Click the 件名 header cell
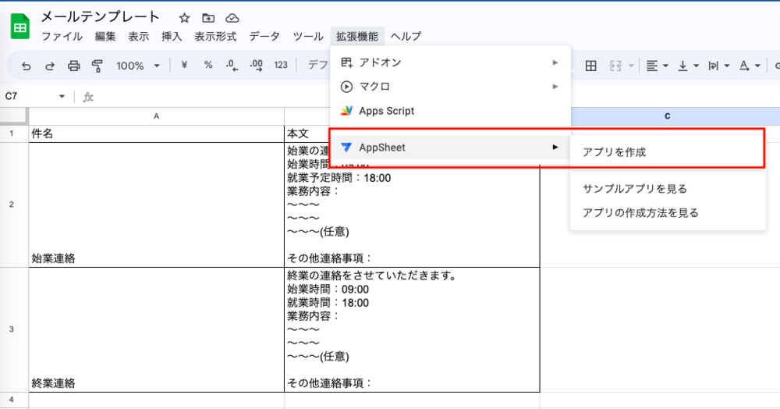This screenshot has width=780, height=409. point(156,133)
